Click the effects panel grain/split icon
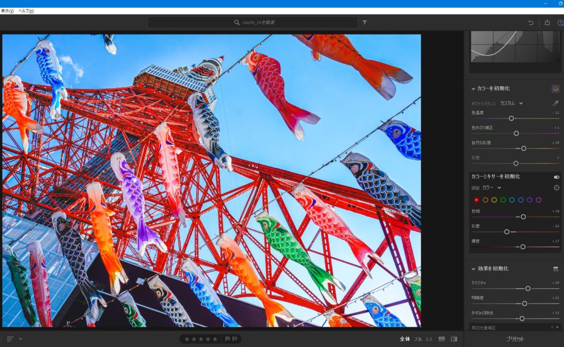 click(x=556, y=269)
